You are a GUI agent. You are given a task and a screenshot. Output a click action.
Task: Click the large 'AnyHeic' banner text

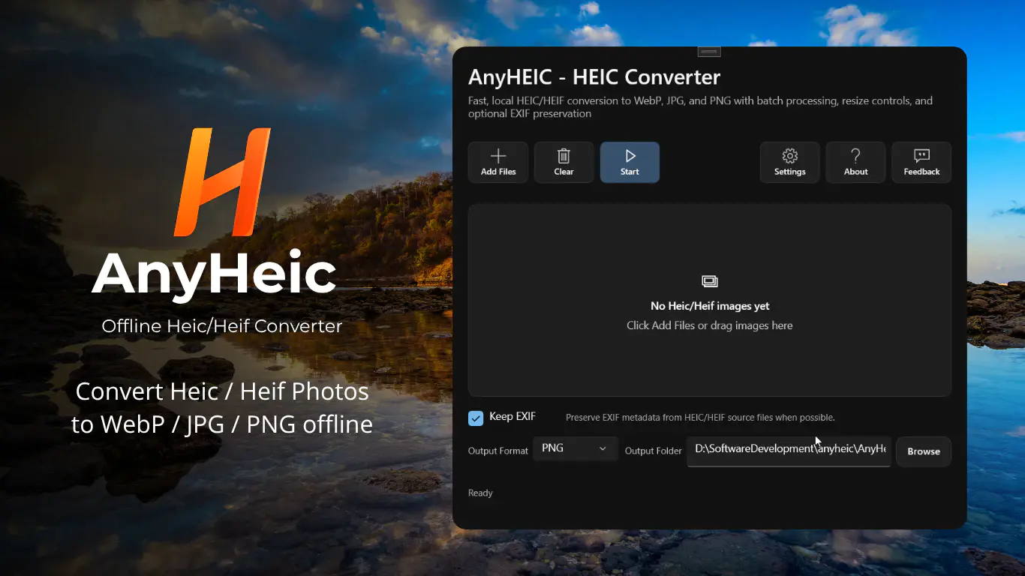tap(214, 276)
